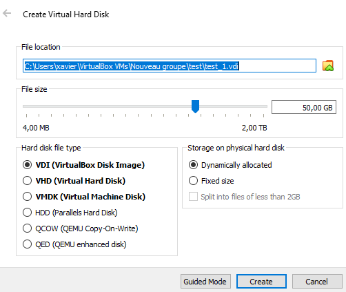Cancel the hard disk creation

[x=317, y=281]
